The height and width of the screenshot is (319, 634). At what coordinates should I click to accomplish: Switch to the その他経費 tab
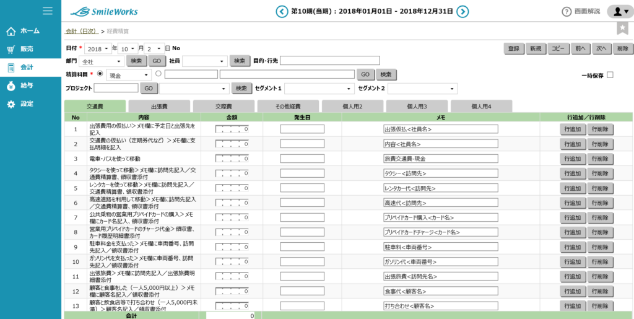point(289,107)
